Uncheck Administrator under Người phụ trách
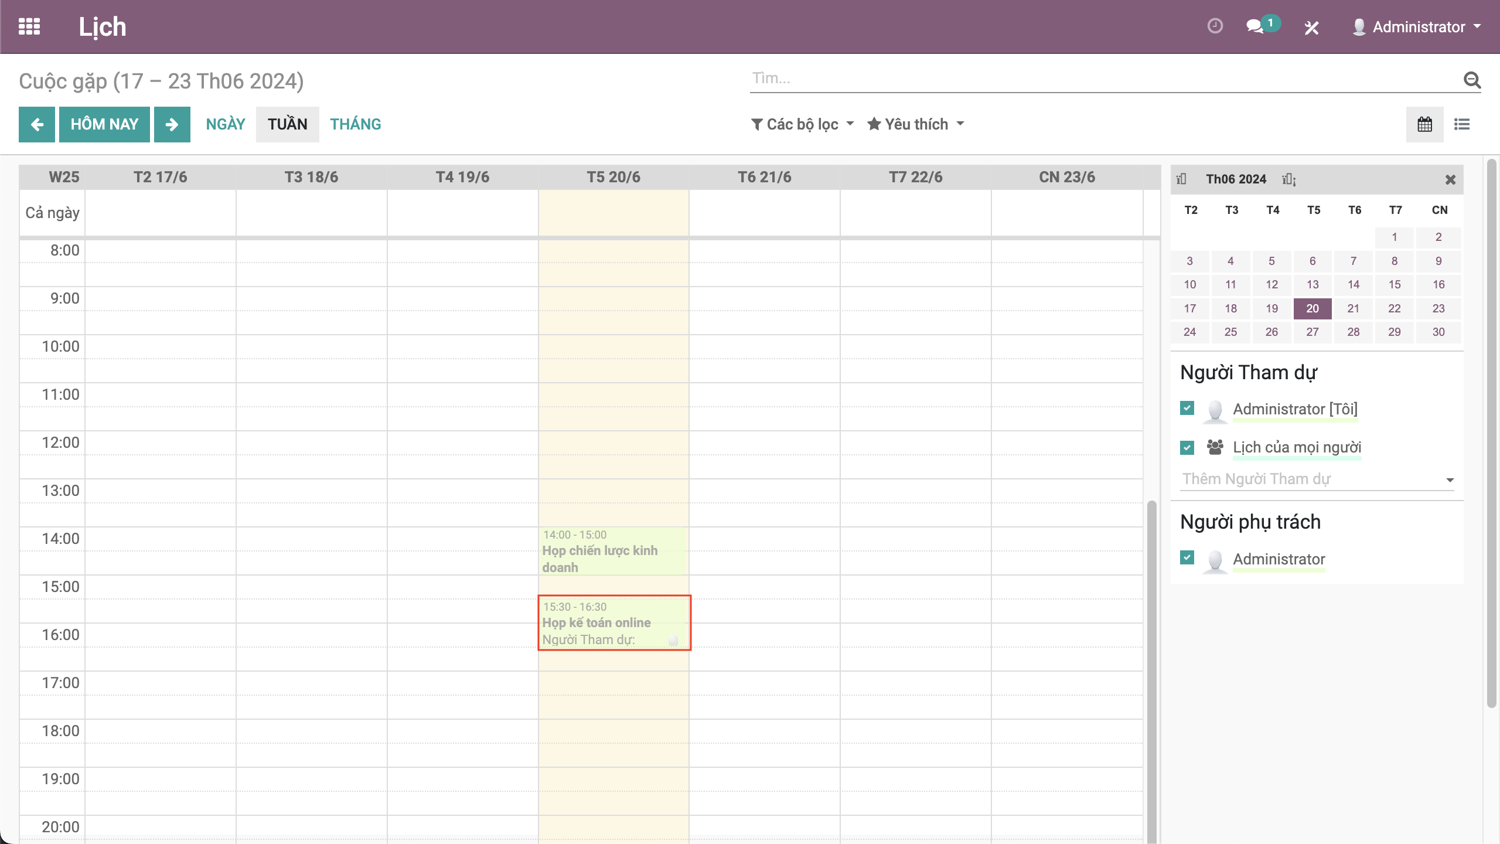This screenshot has height=844, width=1500. tap(1187, 557)
